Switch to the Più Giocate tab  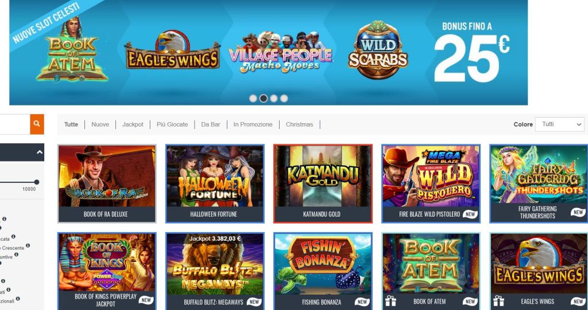tap(172, 124)
